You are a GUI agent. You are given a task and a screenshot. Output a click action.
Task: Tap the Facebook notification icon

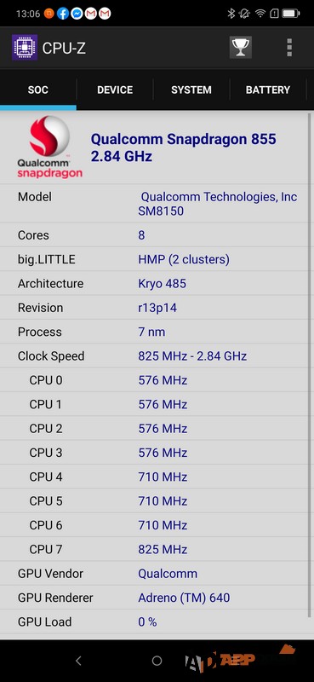(63, 14)
